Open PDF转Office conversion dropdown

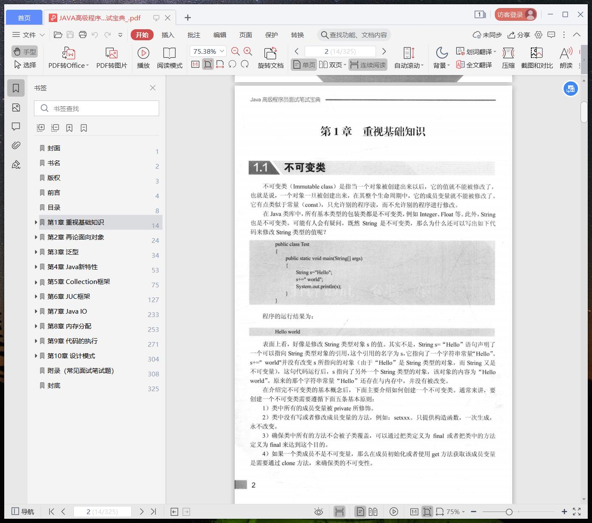pos(68,58)
